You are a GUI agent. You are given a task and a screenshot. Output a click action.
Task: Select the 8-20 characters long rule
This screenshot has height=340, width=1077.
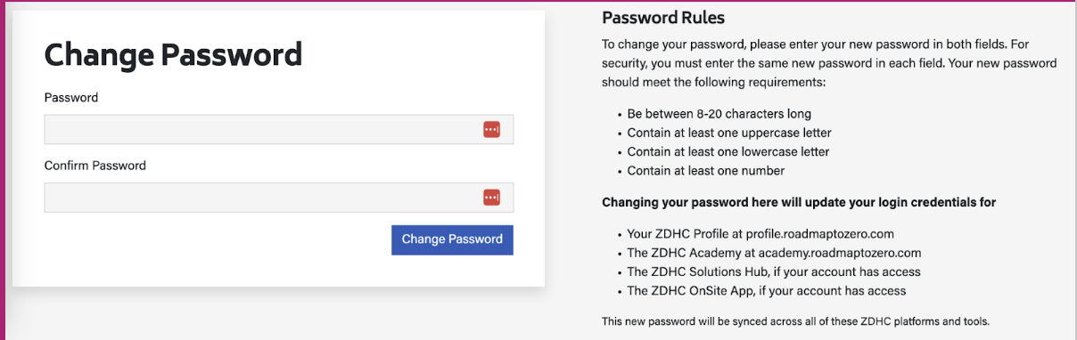tap(719, 114)
